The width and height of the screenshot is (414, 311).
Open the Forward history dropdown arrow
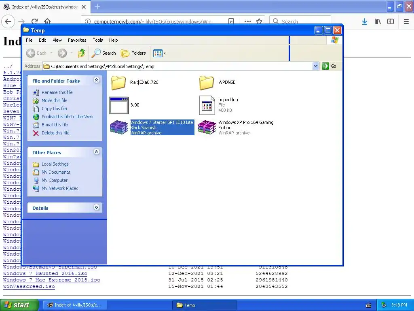72,53
